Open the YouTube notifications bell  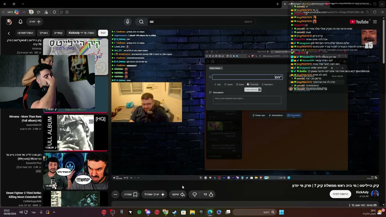[x=21, y=22]
